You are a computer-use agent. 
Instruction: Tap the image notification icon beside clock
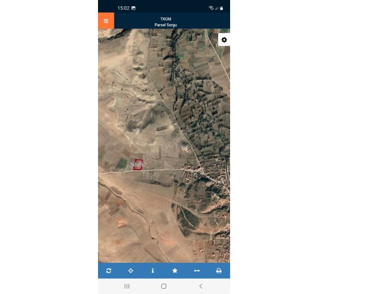tap(134, 8)
